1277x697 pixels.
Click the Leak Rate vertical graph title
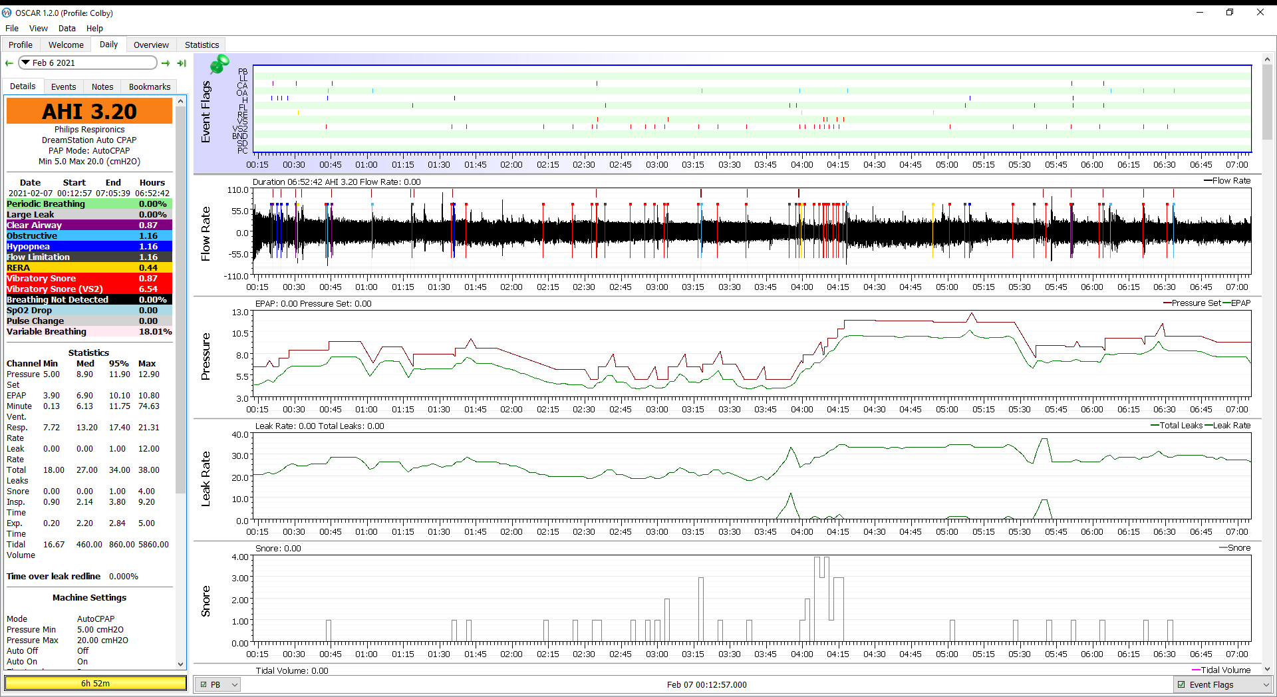click(x=206, y=479)
